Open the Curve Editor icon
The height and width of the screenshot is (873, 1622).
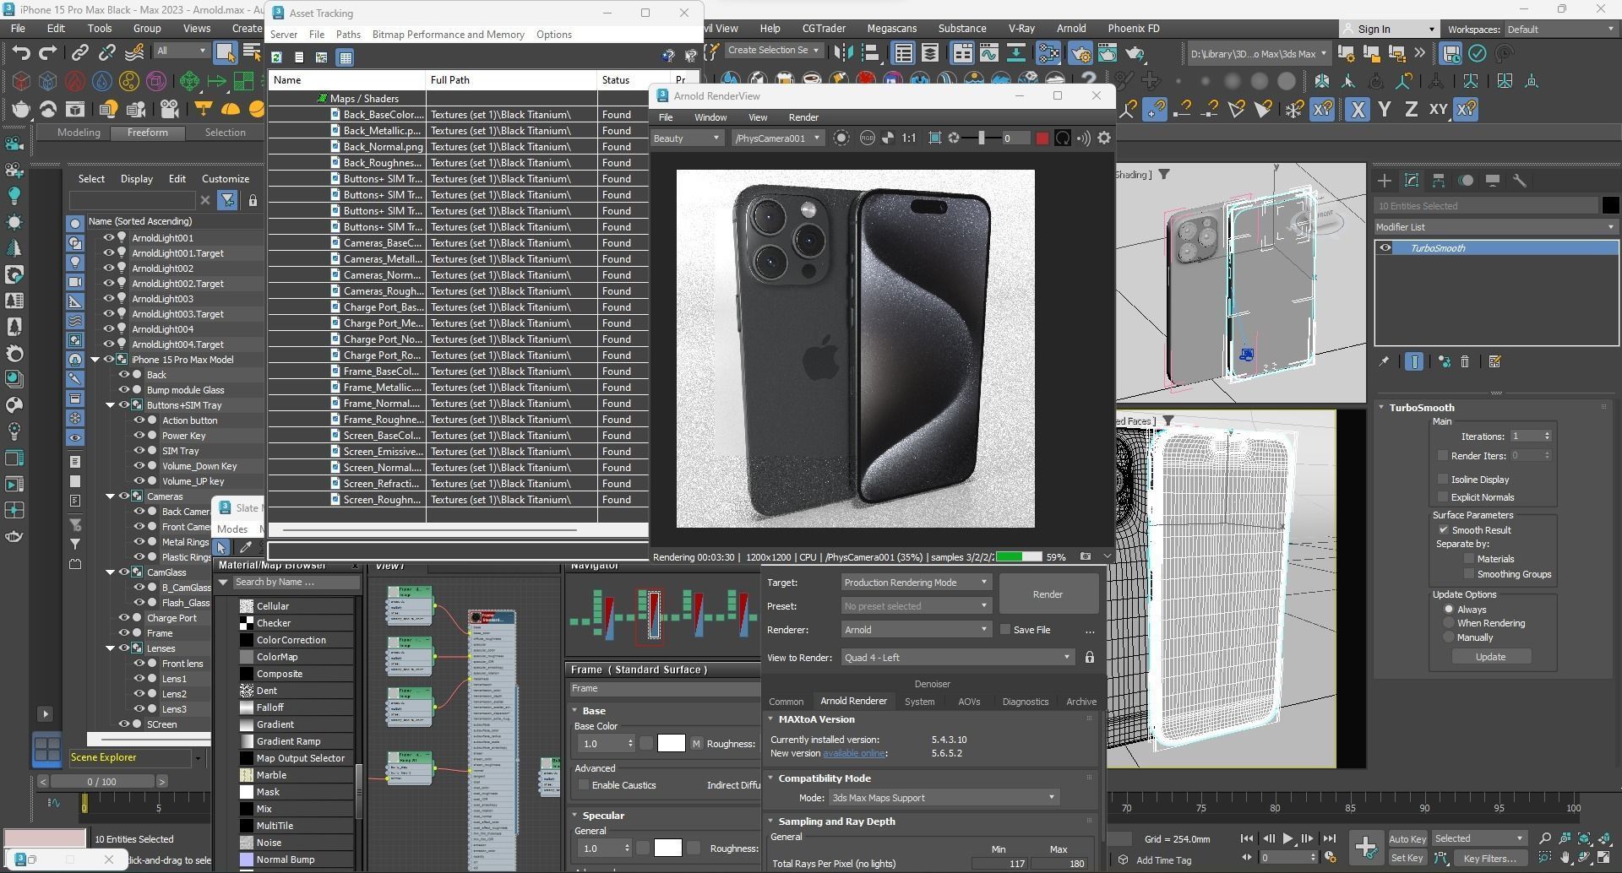pos(989,52)
